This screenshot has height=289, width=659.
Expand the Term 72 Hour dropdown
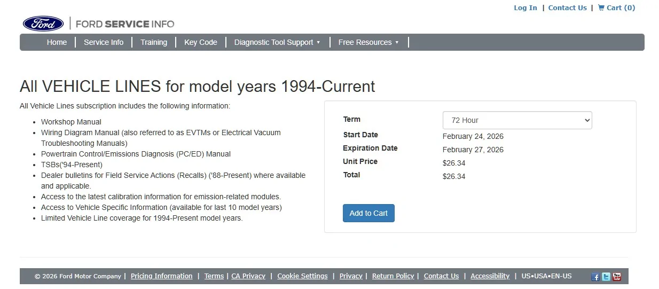tap(517, 120)
